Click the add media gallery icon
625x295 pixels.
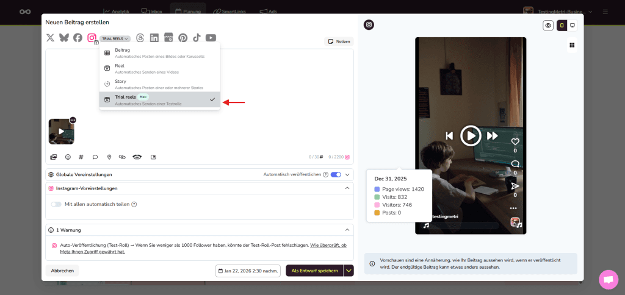tap(54, 157)
